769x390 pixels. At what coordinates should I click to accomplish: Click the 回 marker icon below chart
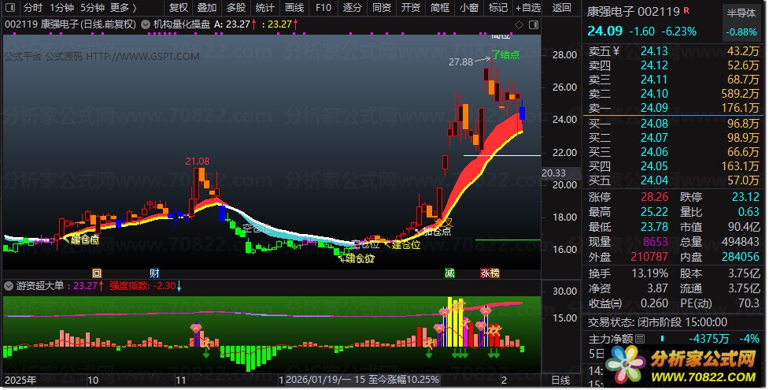(97, 273)
